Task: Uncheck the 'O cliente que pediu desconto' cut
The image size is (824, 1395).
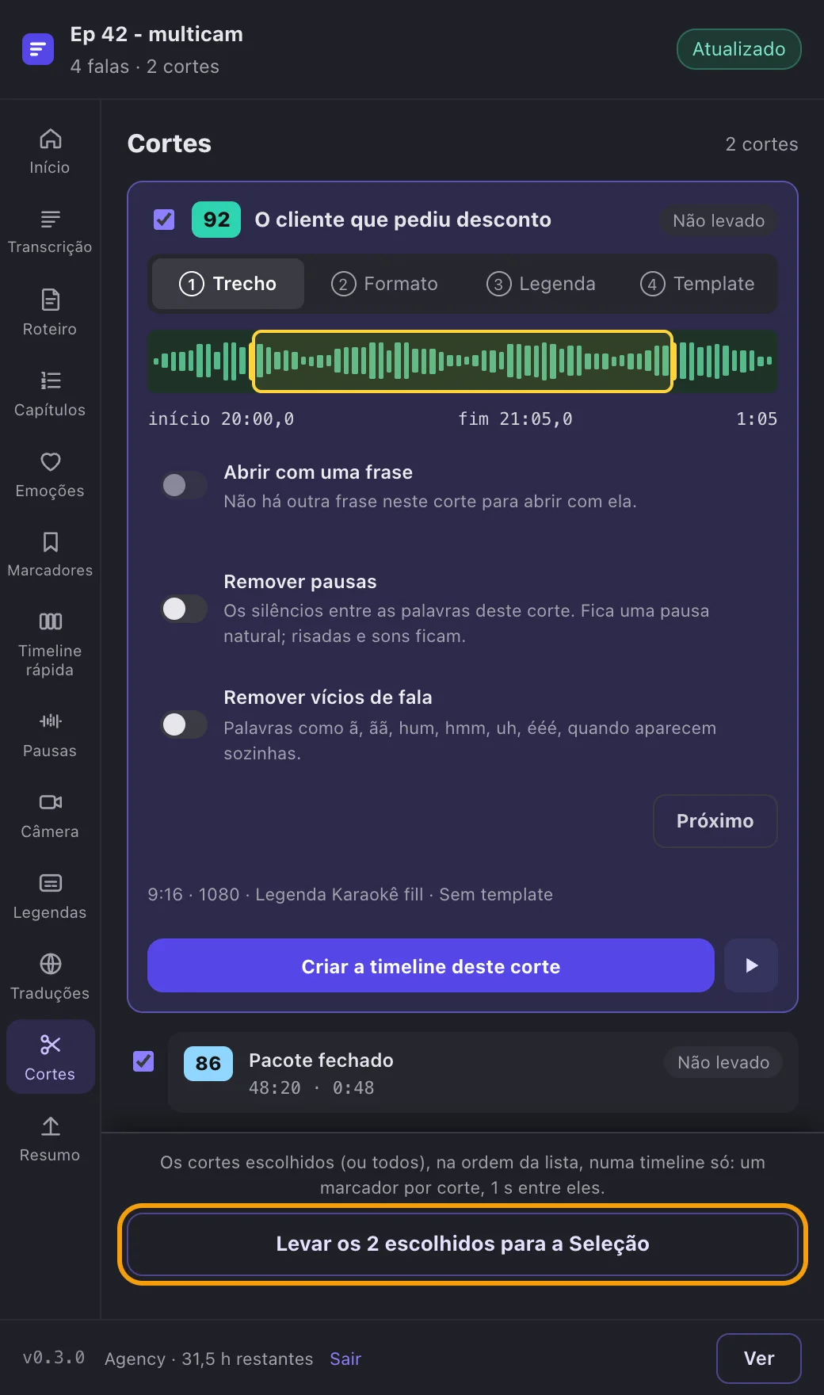Action: pyautogui.click(x=164, y=220)
